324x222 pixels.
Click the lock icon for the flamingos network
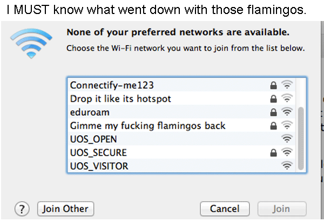coord(274,126)
